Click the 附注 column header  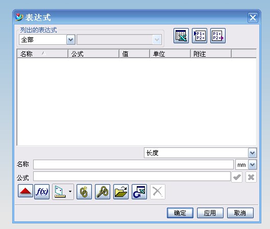tap(211, 54)
